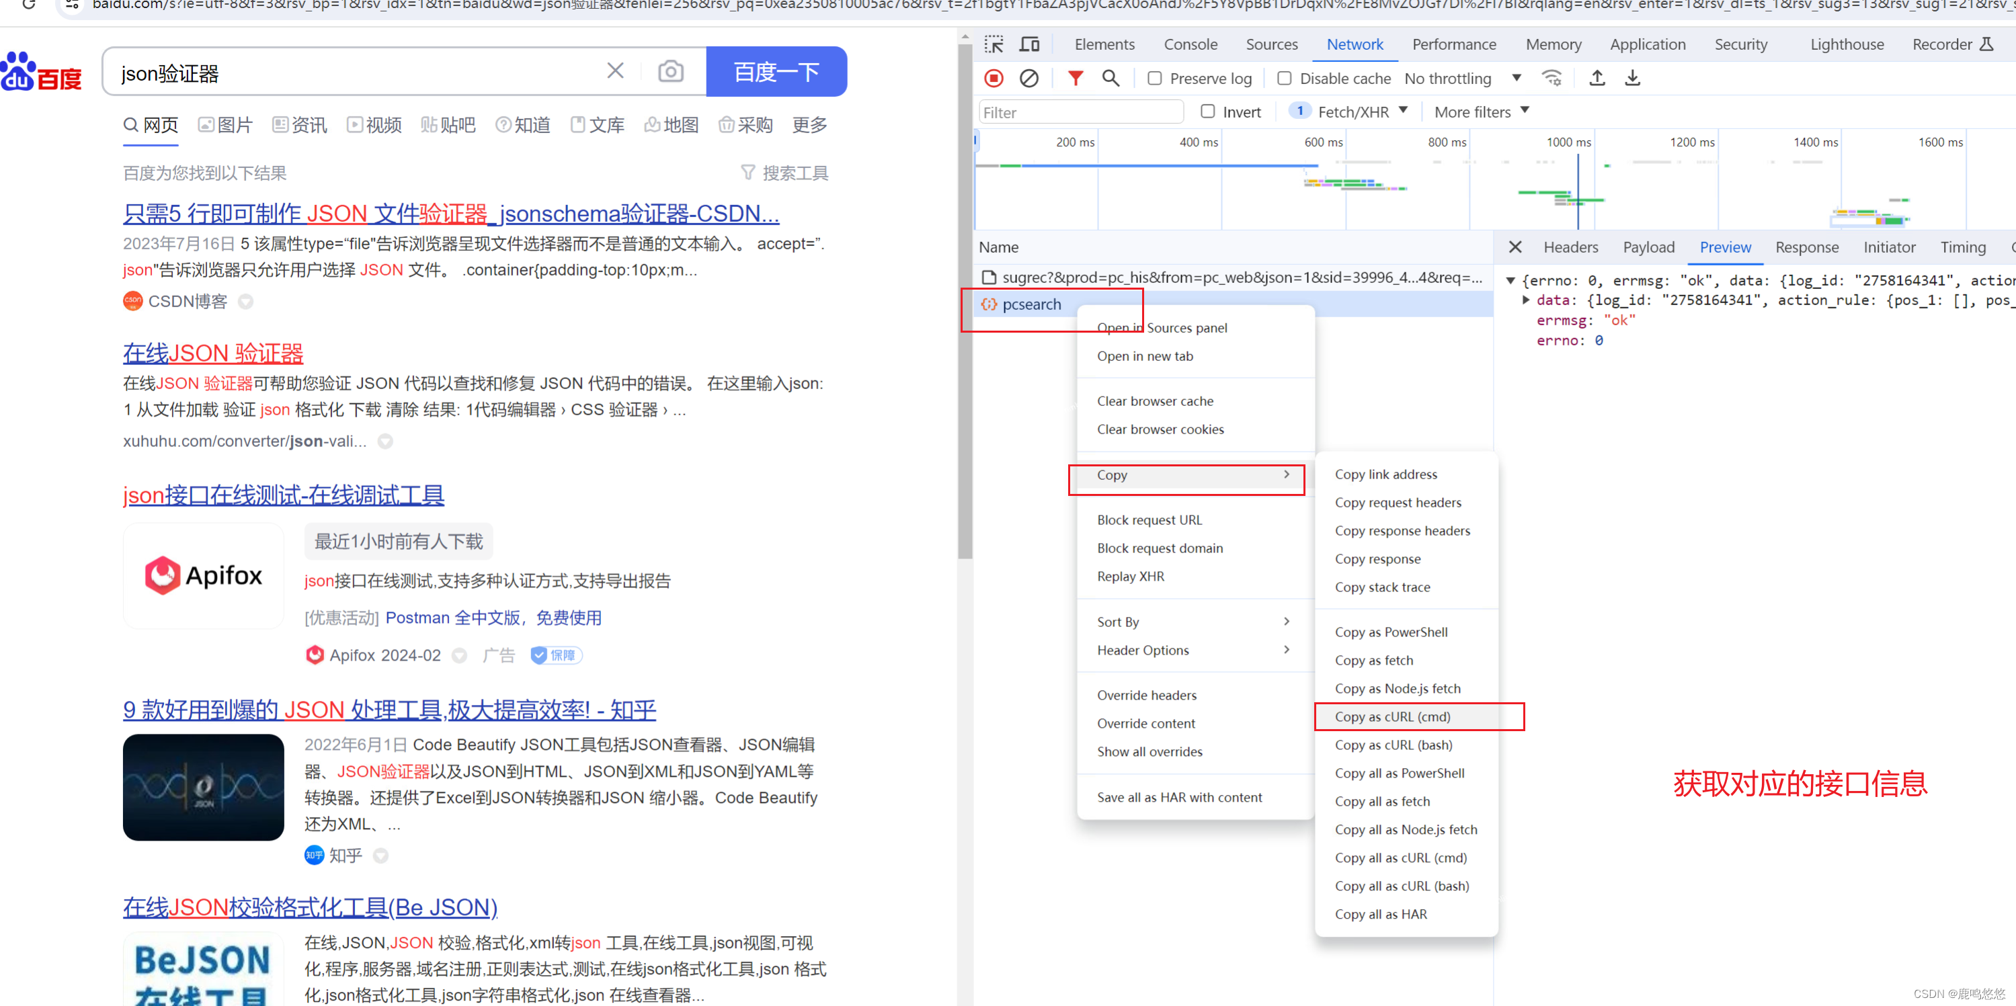Click the network timeline overview start handle
This screenshot has width=2016, height=1006.
(x=975, y=141)
